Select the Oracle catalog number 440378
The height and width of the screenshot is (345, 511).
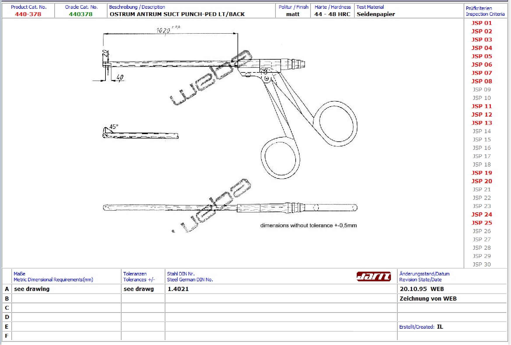pyautogui.click(x=81, y=14)
